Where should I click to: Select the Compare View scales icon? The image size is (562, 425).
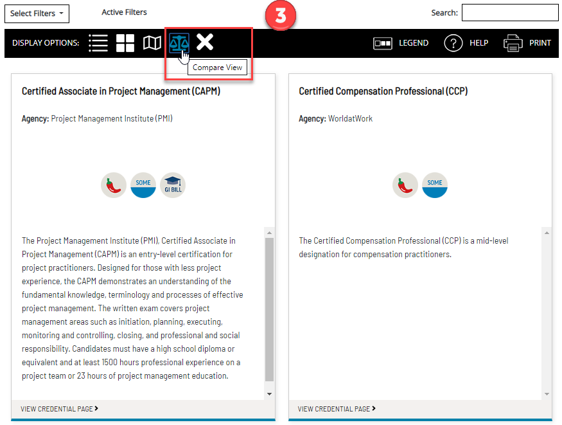click(179, 43)
